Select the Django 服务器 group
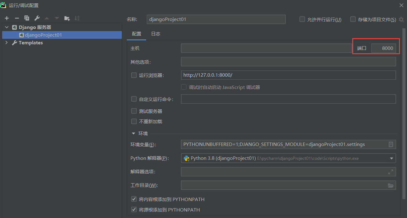This screenshot has height=218, width=407. click(x=35, y=27)
